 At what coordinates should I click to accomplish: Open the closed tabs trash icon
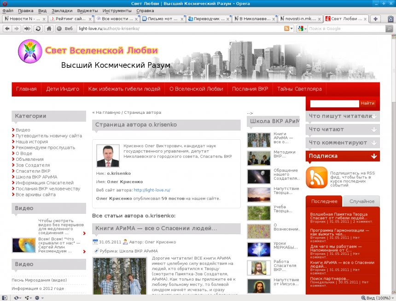390,19
